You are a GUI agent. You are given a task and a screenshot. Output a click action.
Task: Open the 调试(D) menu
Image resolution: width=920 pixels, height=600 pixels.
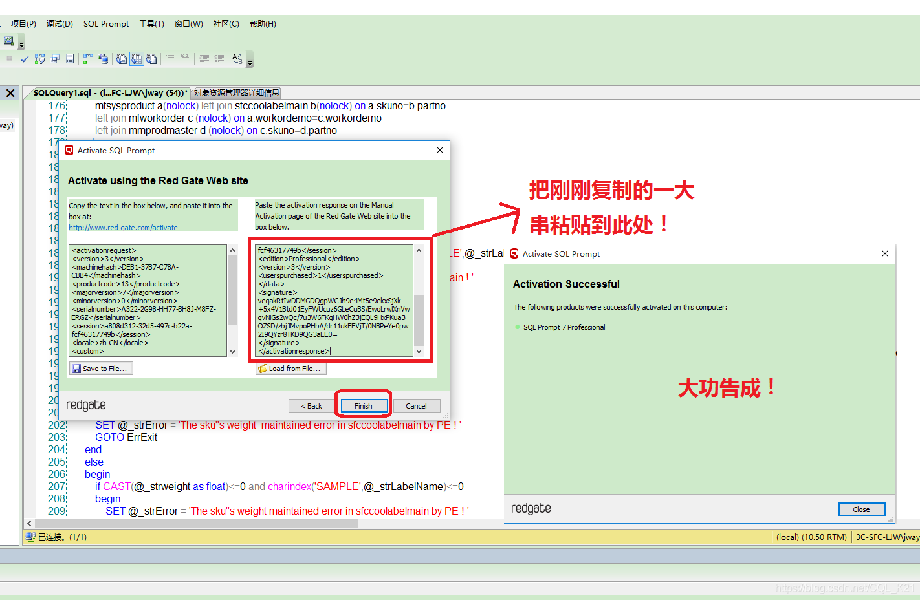pos(60,24)
